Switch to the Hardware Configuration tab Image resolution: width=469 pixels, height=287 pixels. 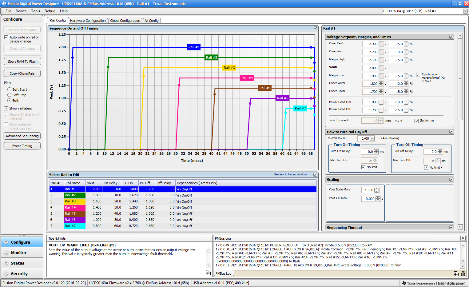(x=88, y=21)
